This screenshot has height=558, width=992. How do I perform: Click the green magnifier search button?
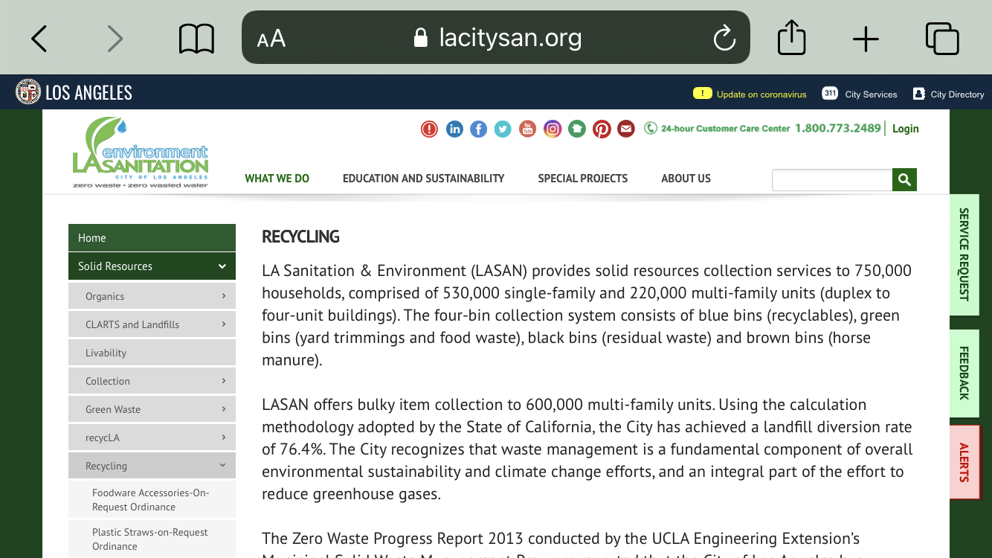[904, 179]
